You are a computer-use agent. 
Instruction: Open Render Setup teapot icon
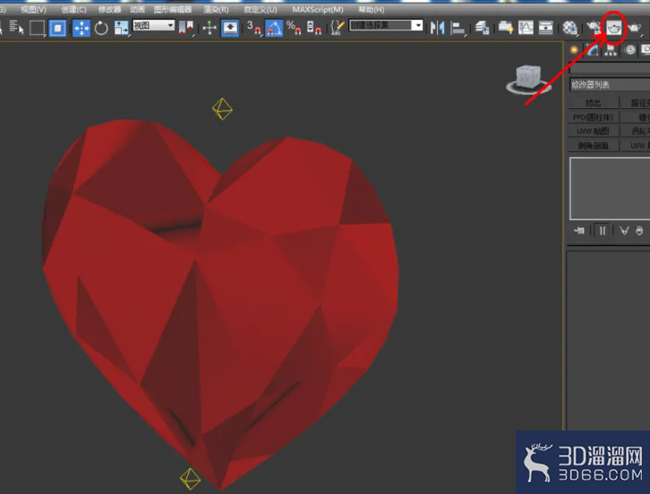click(x=594, y=28)
